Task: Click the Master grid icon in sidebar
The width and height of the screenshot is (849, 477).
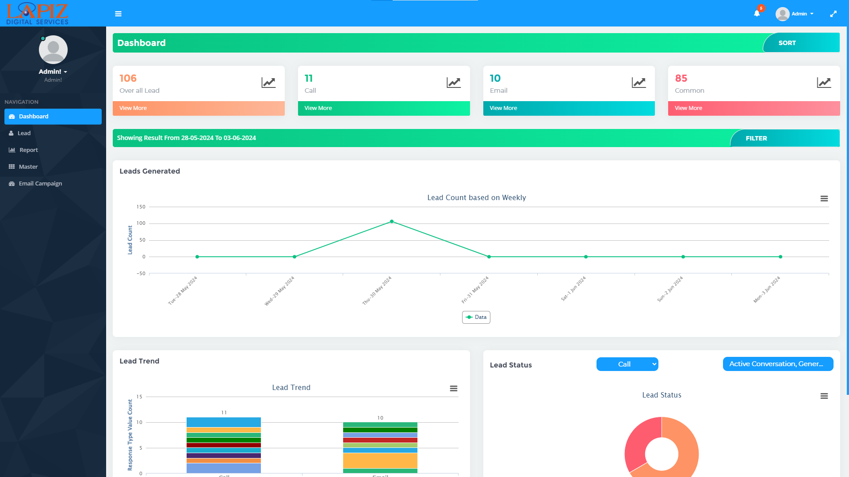Action: click(11, 167)
